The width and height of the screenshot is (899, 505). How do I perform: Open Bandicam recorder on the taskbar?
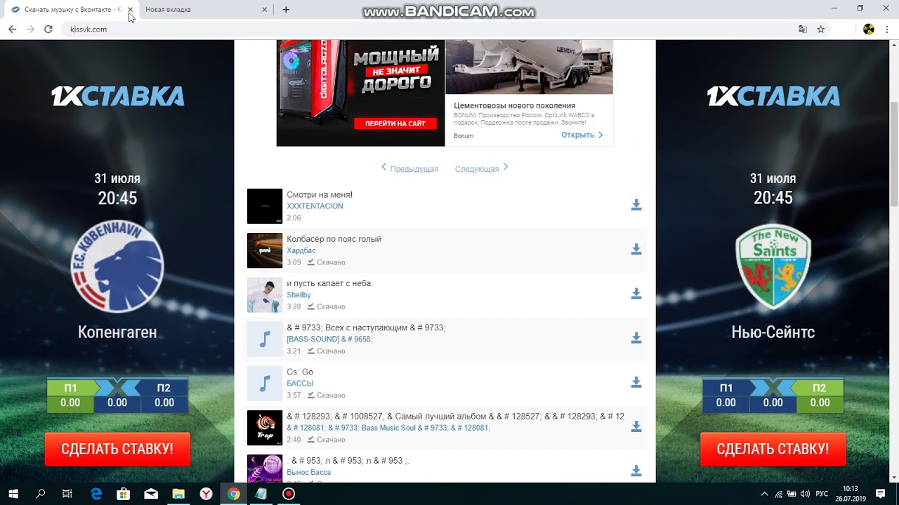point(289,494)
